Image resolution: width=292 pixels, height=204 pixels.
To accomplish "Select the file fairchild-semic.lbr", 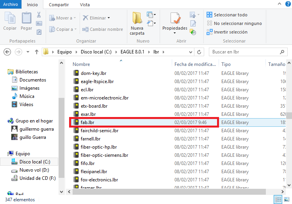I will (96, 131).
